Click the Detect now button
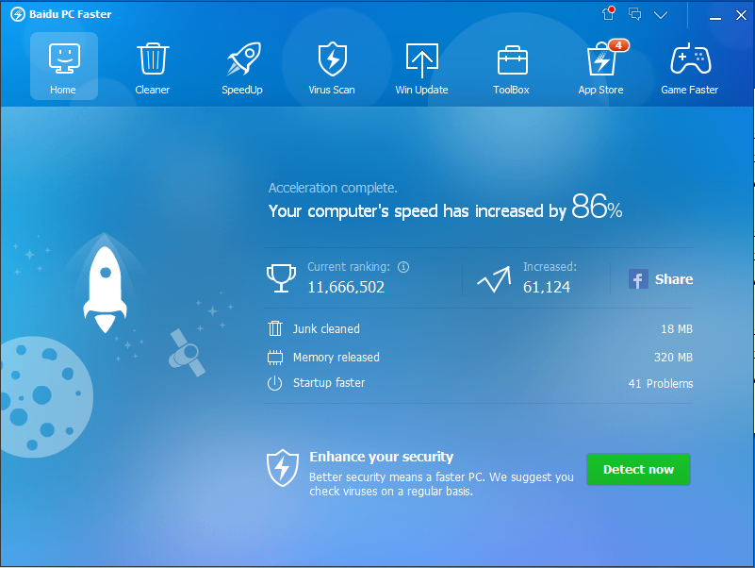This screenshot has width=755, height=568. [x=638, y=469]
